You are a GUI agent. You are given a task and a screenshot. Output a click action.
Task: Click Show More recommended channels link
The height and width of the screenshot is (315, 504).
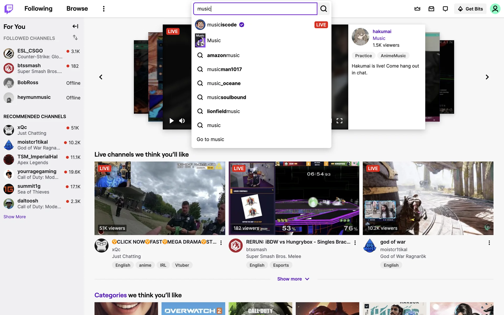click(x=14, y=217)
